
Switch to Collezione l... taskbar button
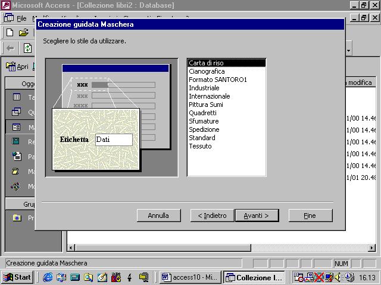click(254, 277)
